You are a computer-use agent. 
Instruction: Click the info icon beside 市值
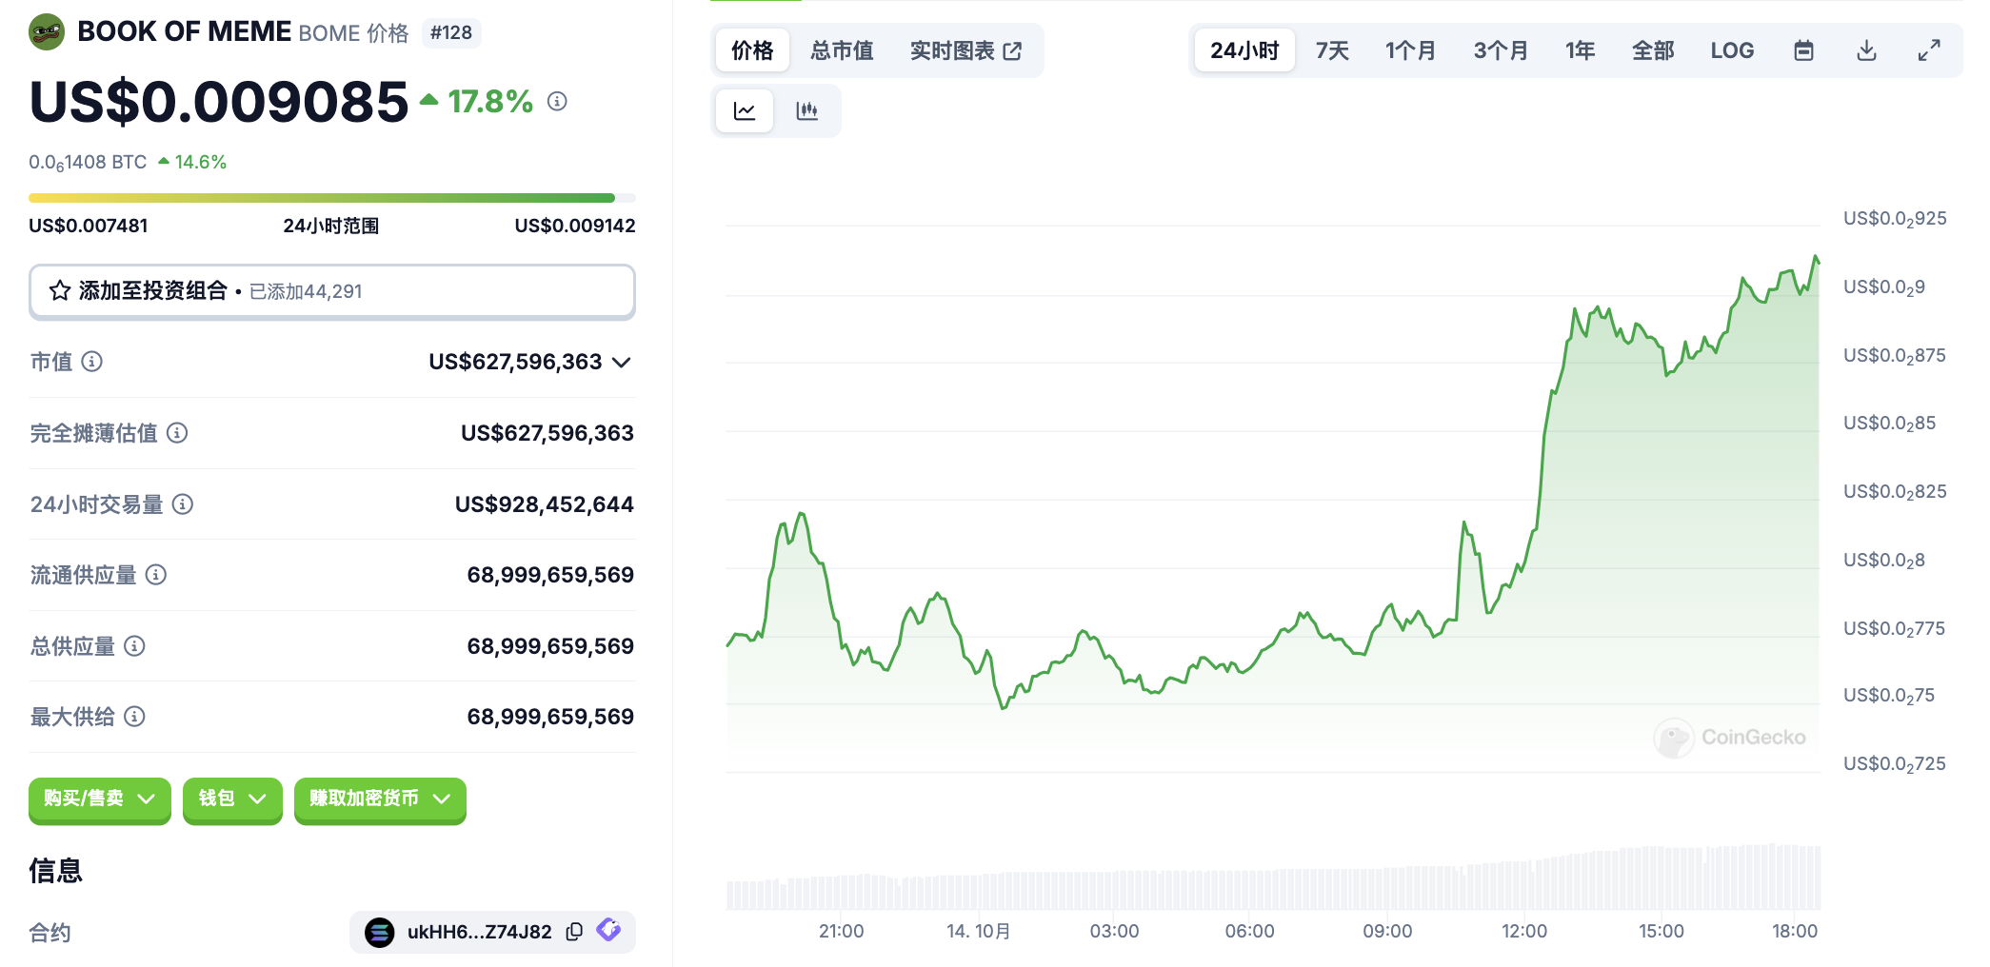point(92,362)
